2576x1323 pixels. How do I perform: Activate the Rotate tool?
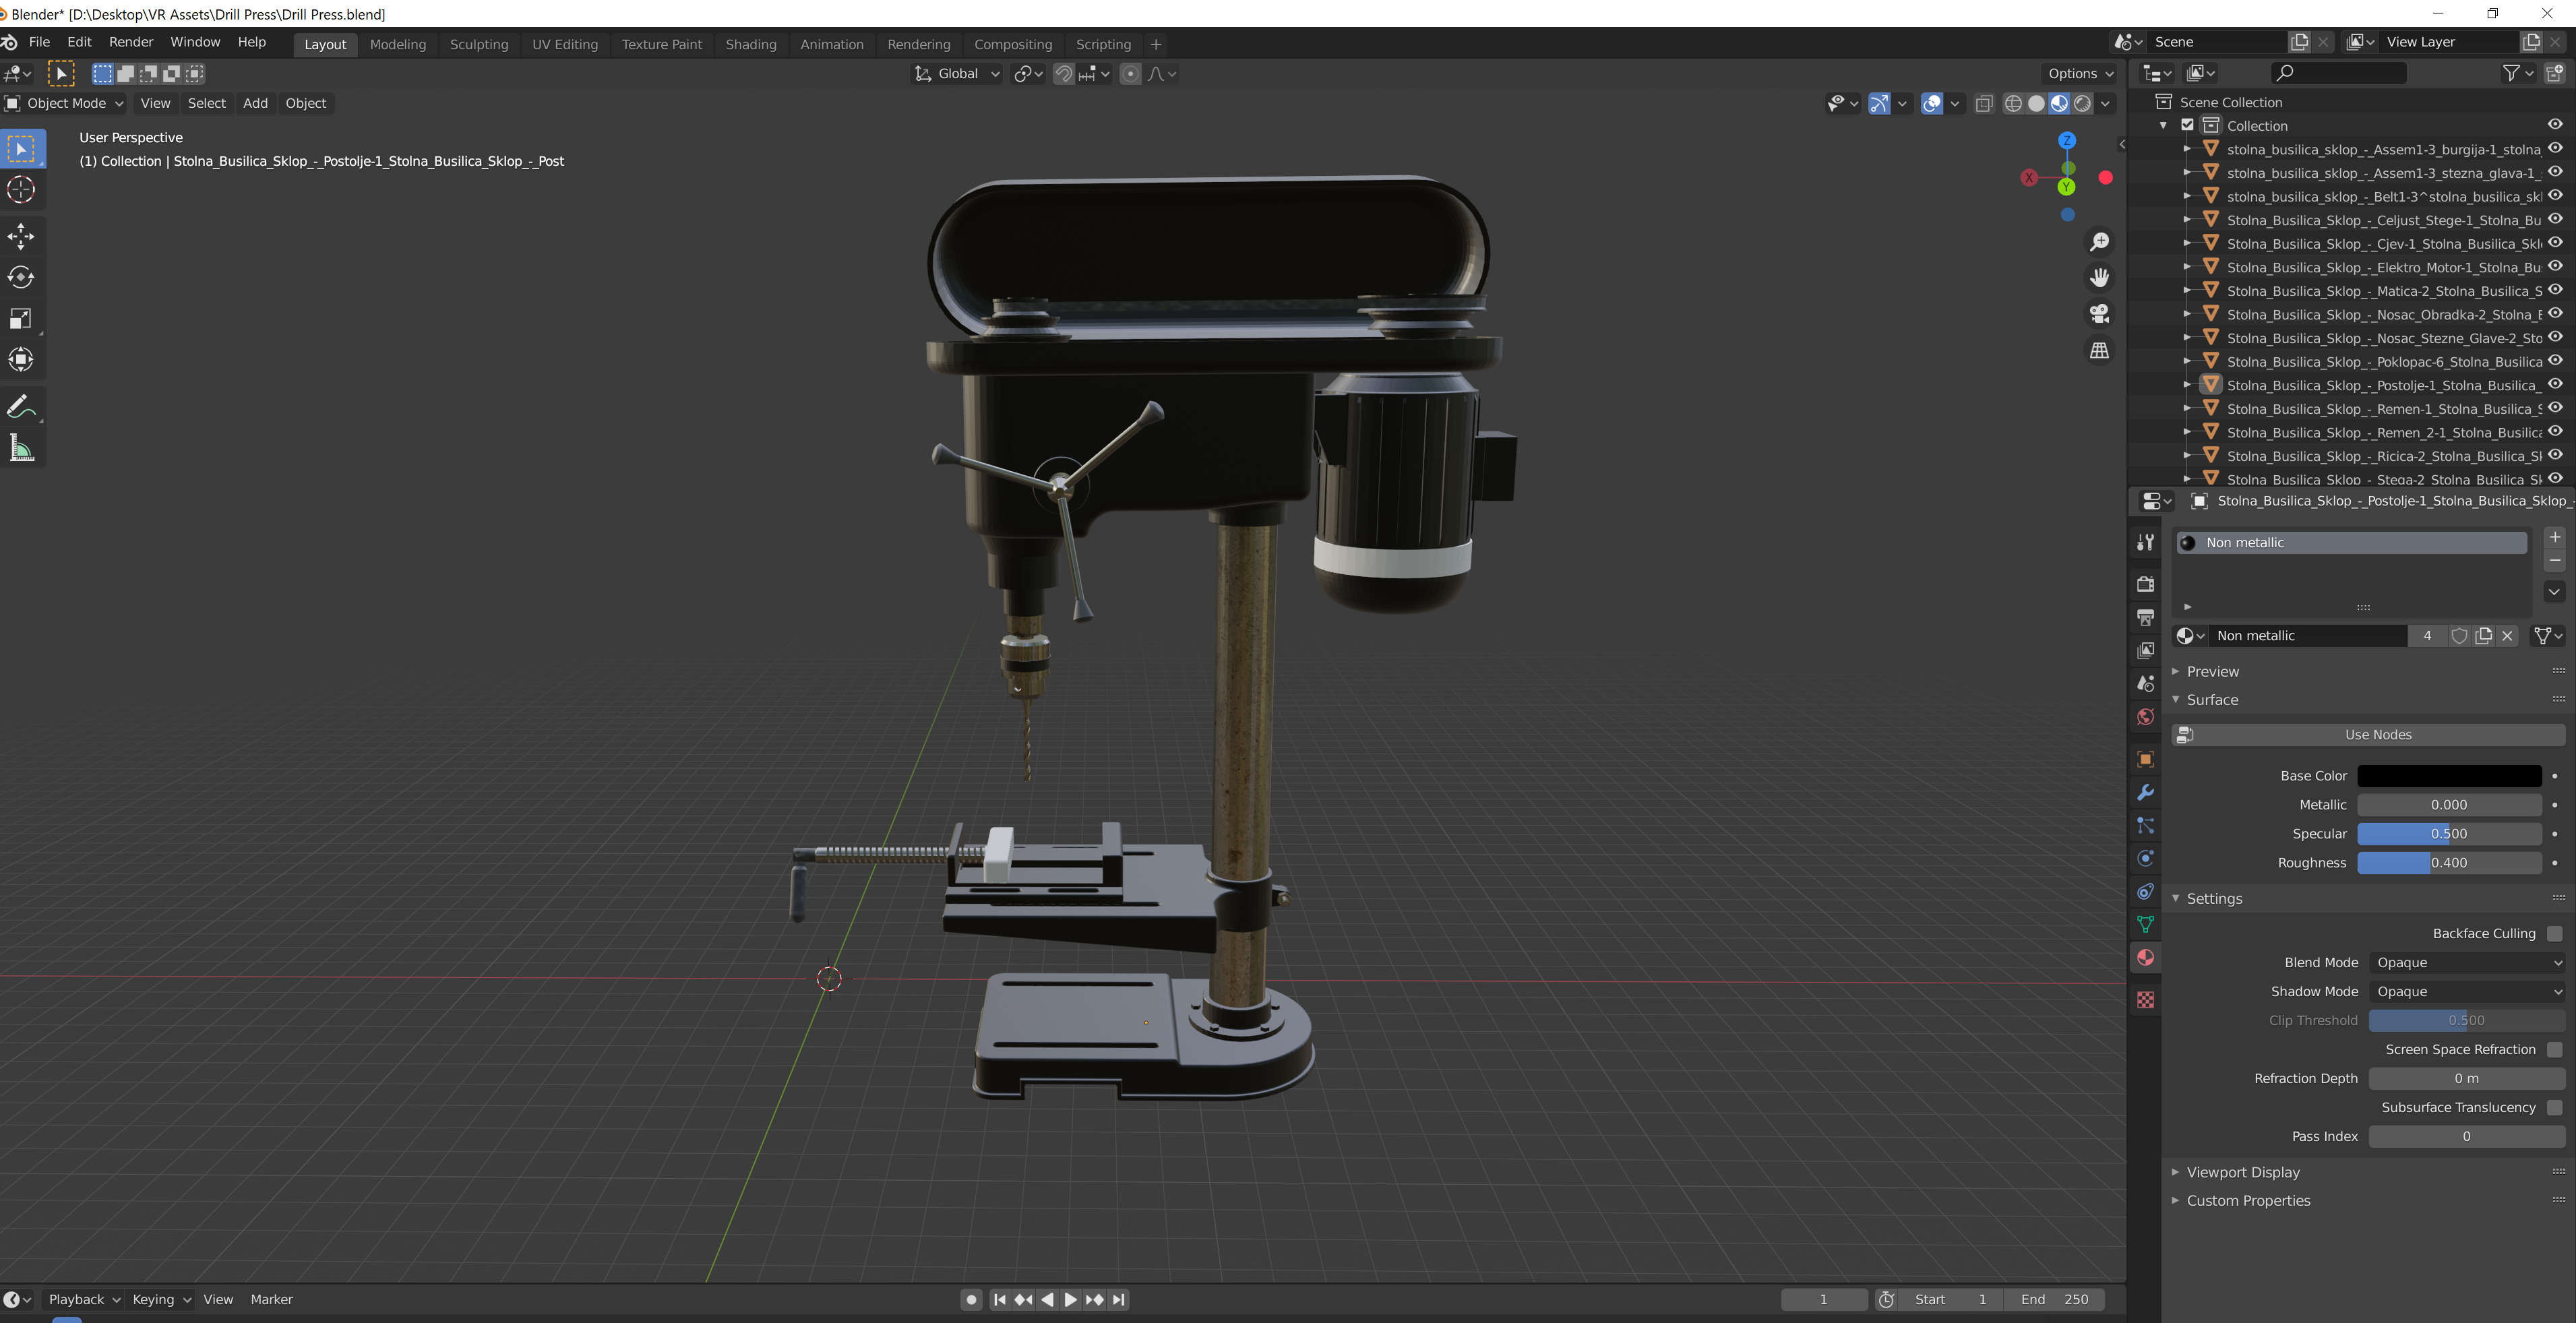[x=21, y=277]
